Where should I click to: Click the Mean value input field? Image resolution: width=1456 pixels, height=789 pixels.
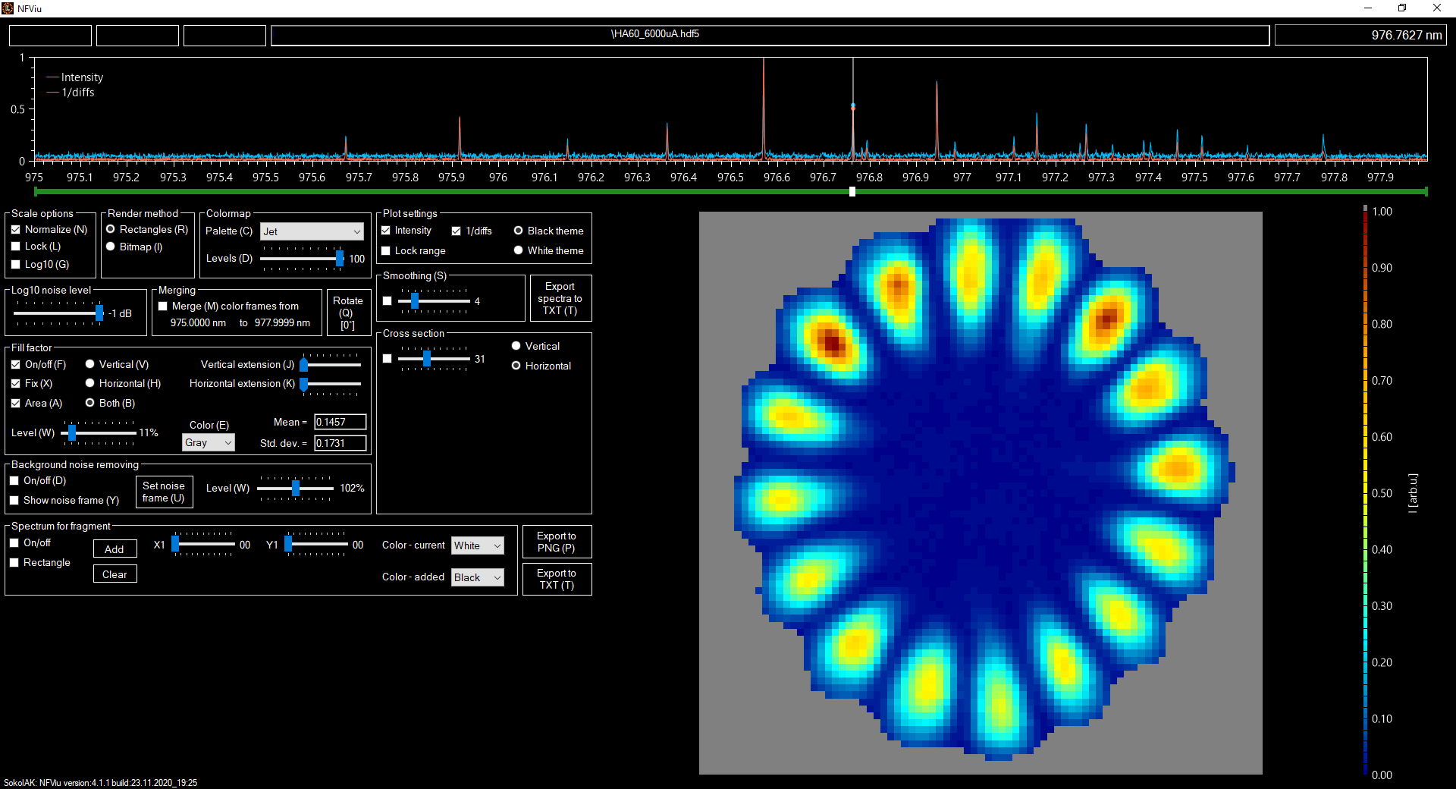(340, 422)
